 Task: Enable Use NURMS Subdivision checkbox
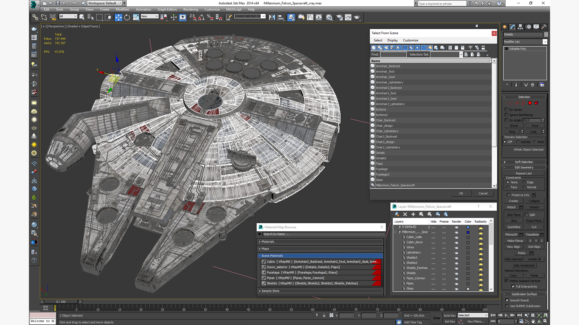(x=507, y=306)
